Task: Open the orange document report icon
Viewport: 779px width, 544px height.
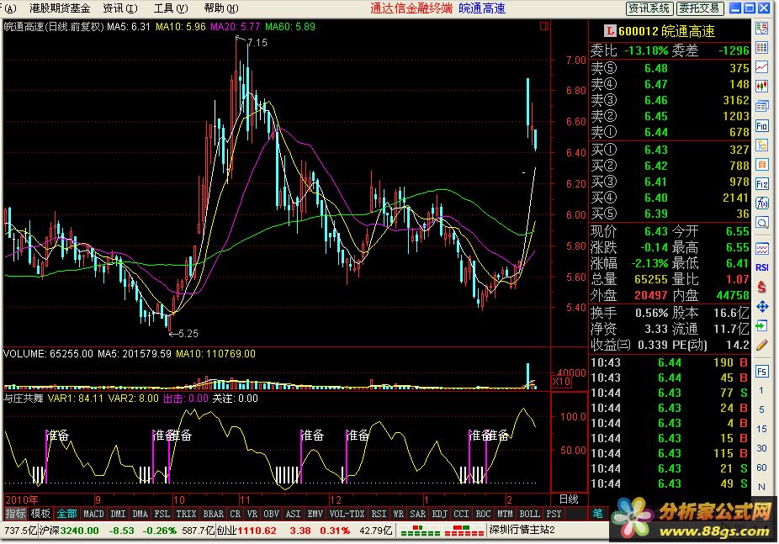Action: pyautogui.click(x=761, y=164)
